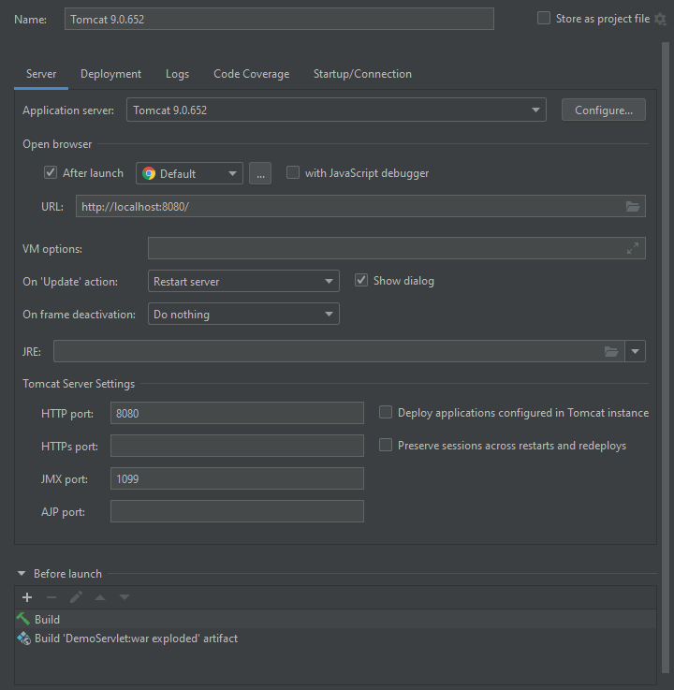Open the Code Coverage tab

click(x=252, y=74)
